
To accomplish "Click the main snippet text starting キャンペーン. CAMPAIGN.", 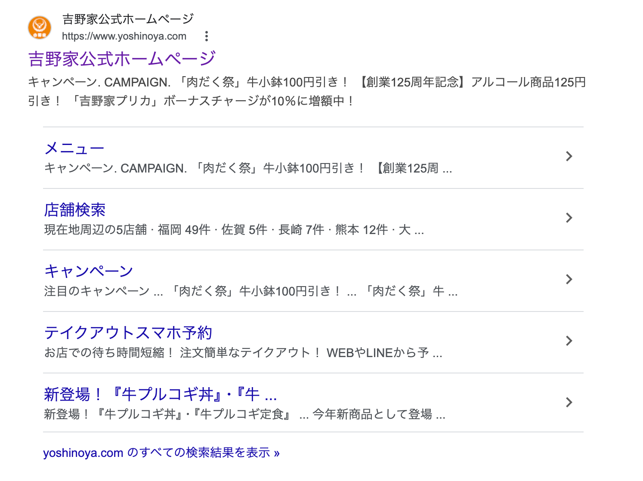I will (307, 91).
